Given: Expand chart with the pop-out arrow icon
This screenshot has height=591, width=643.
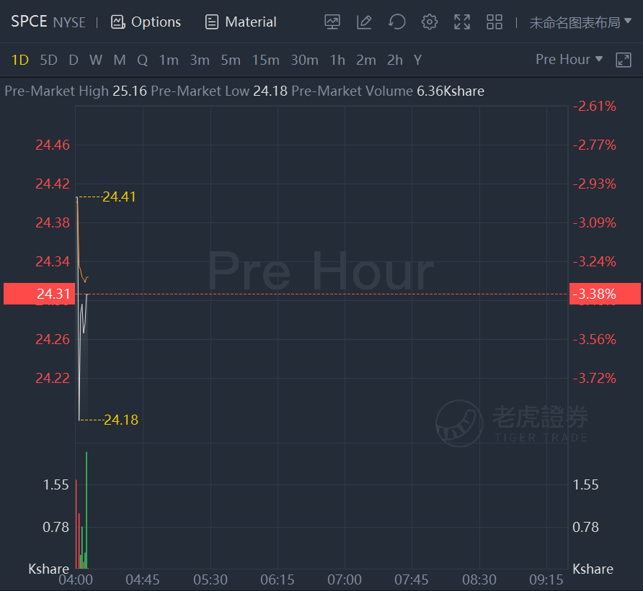Looking at the screenshot, I should (x=624, y=60).
